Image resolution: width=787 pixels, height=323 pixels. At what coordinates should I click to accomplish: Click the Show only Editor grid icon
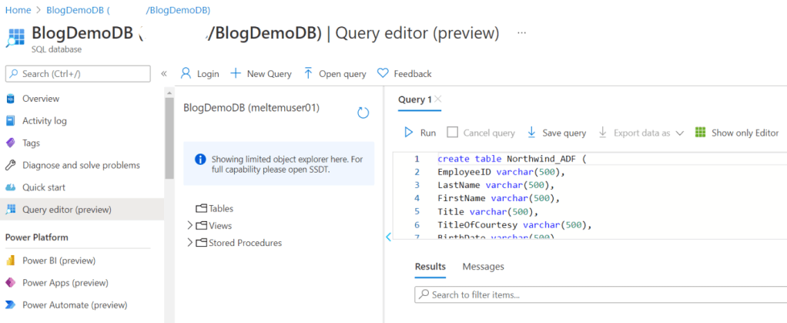tap(700, 133)
